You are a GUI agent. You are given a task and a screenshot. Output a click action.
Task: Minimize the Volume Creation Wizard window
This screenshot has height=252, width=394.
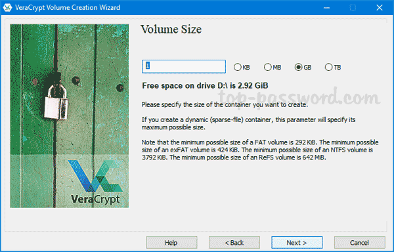pyautogui.click(x=326, y=8)
